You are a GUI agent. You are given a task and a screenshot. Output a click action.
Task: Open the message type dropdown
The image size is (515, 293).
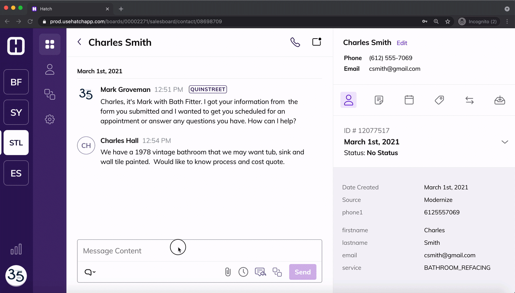click(90, 272)
